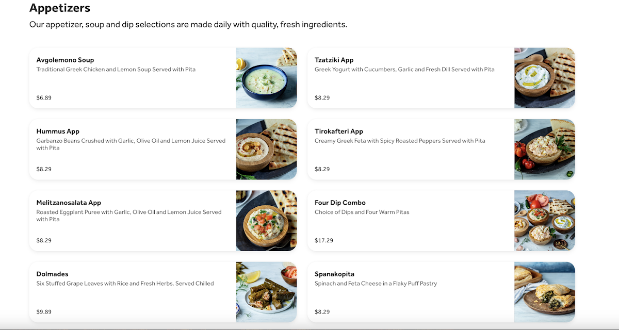
Task: Click the Dolmades item name
Action: [x=52, y=274]
